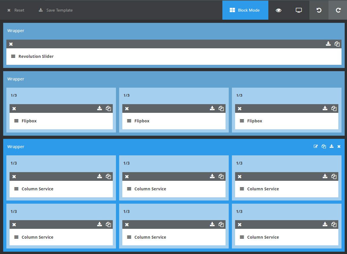Click the first Flipbox drag handle icon
347x254 pixels.
pyautogui.click(x=16, y=121)
